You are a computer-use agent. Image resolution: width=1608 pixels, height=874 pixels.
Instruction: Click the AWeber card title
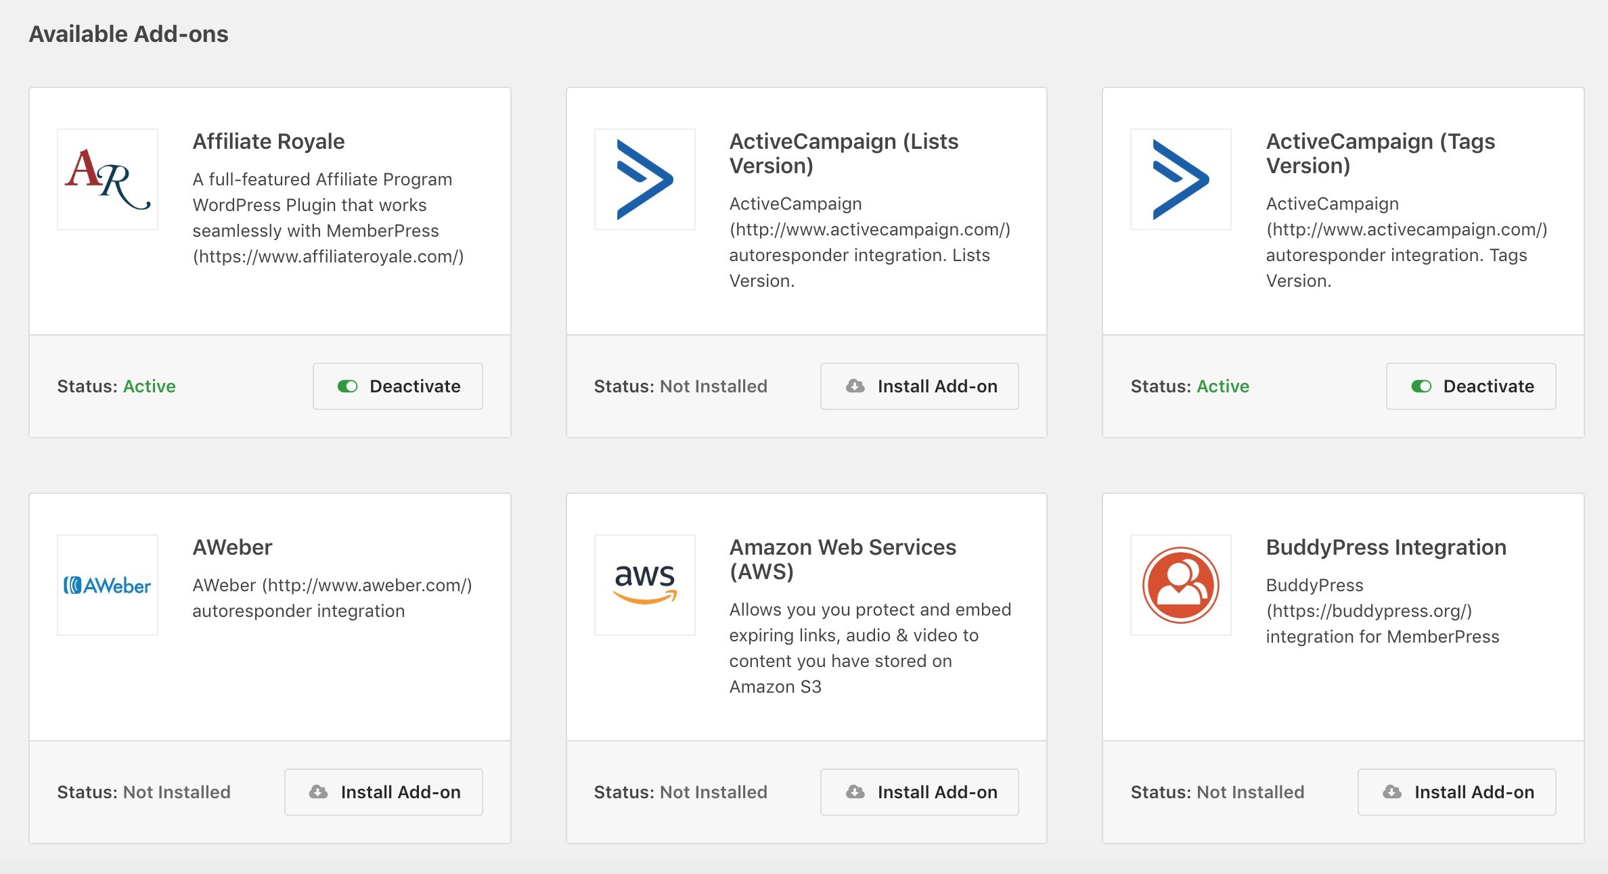pyautogui.click(x=232, y=547)
